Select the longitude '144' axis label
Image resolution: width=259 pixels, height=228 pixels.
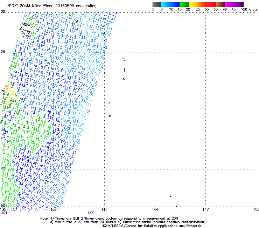155,210
